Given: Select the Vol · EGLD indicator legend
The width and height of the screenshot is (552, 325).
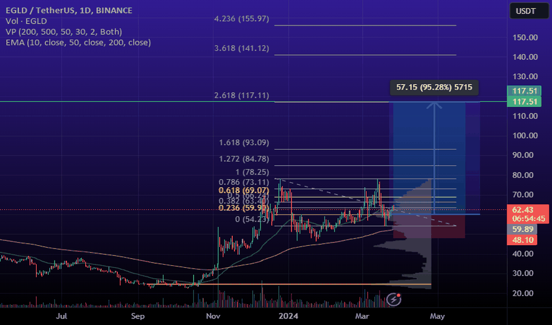Looking at the screenshot, I should click(x=26, y=21).
